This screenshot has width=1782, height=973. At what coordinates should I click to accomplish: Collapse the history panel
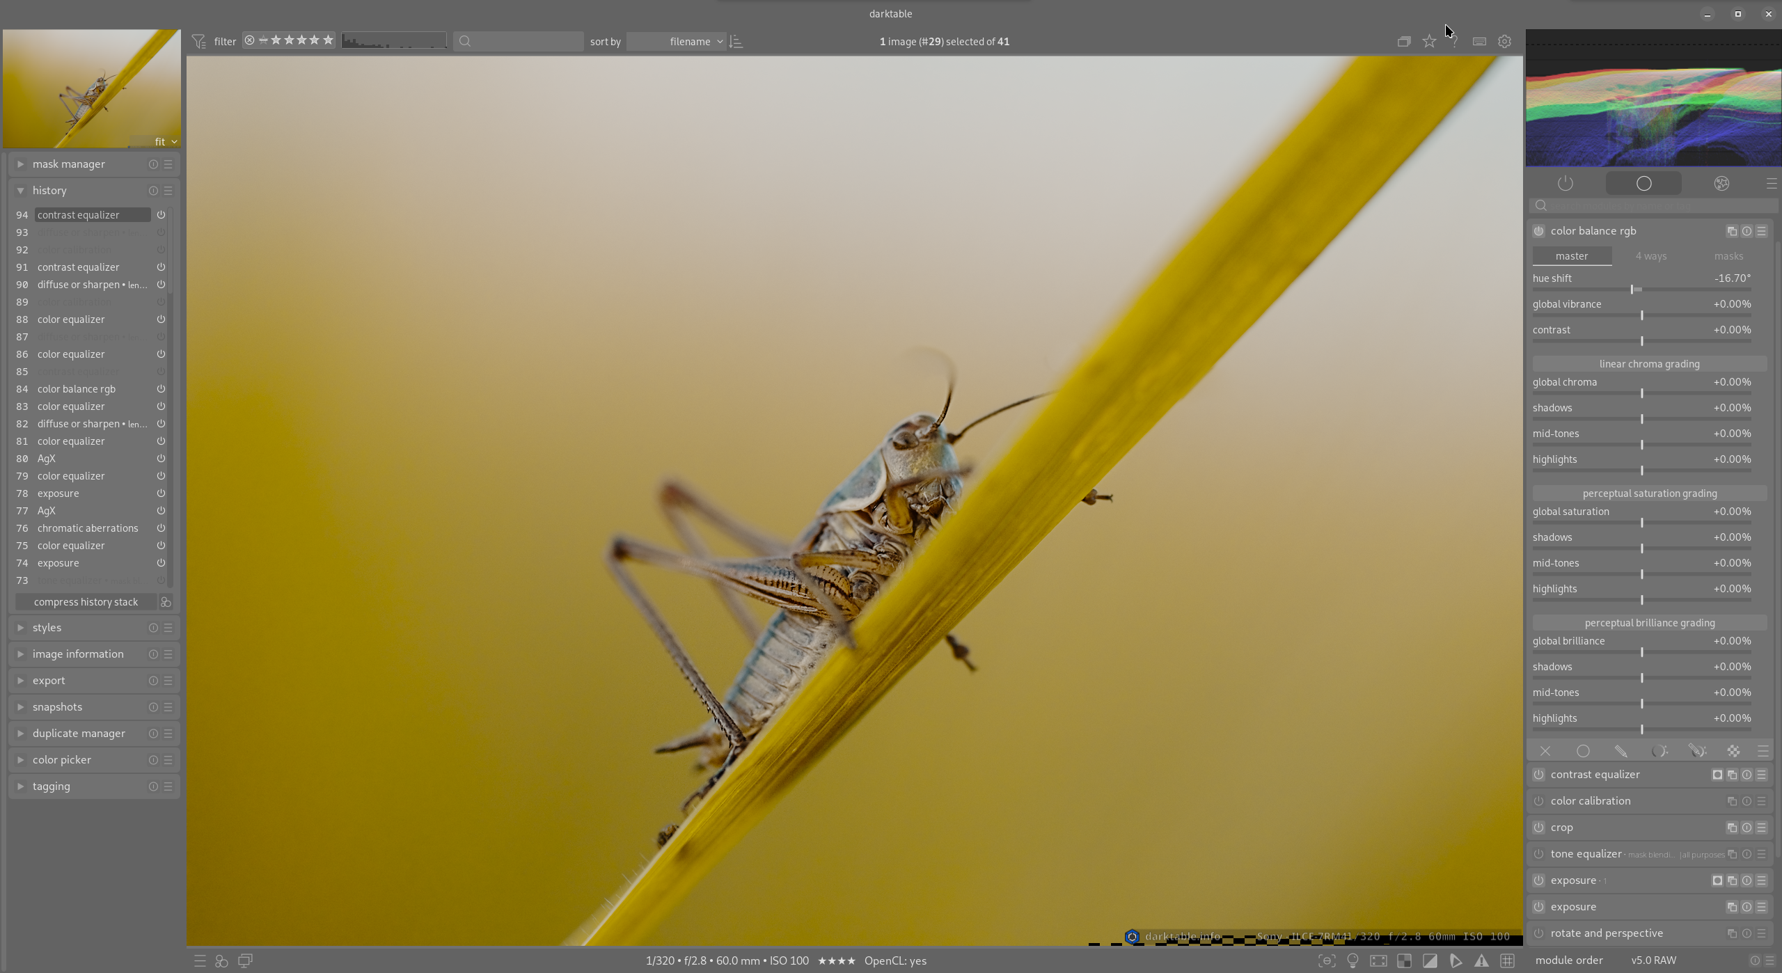[49, 191]
